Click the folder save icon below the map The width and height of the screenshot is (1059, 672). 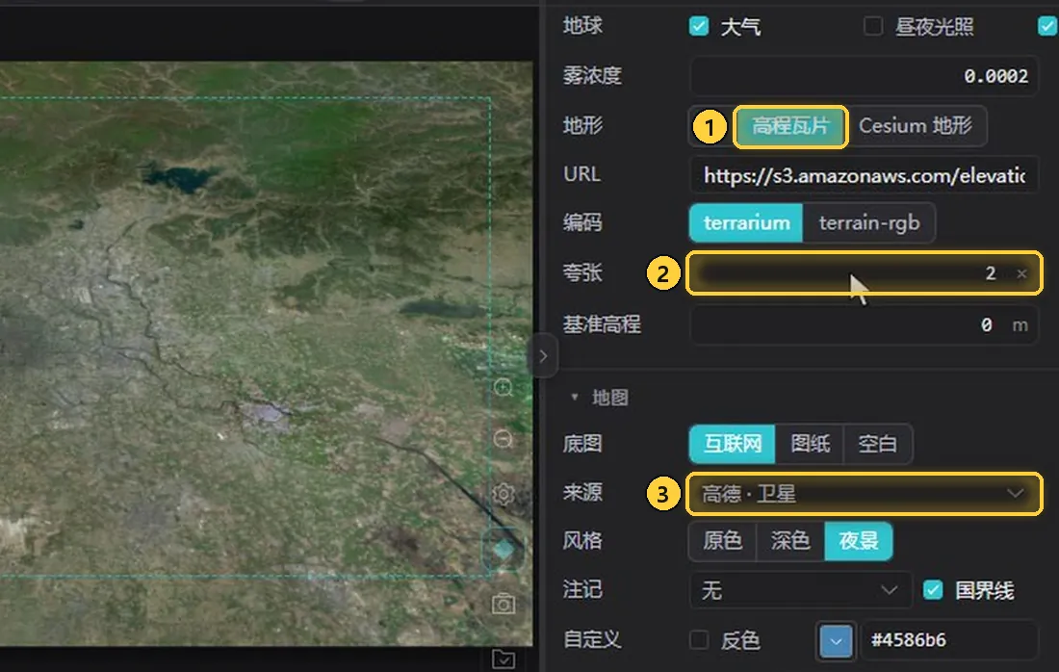504,659
